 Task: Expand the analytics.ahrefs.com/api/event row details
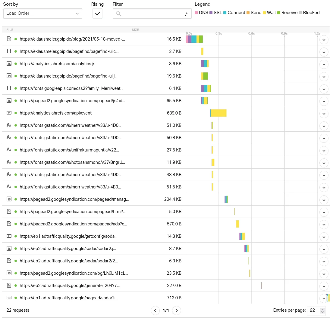click(x=324, y=113)
